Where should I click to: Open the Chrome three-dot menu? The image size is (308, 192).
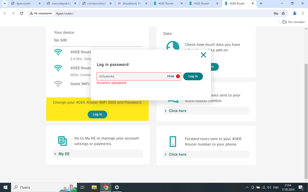pos(303,13)
